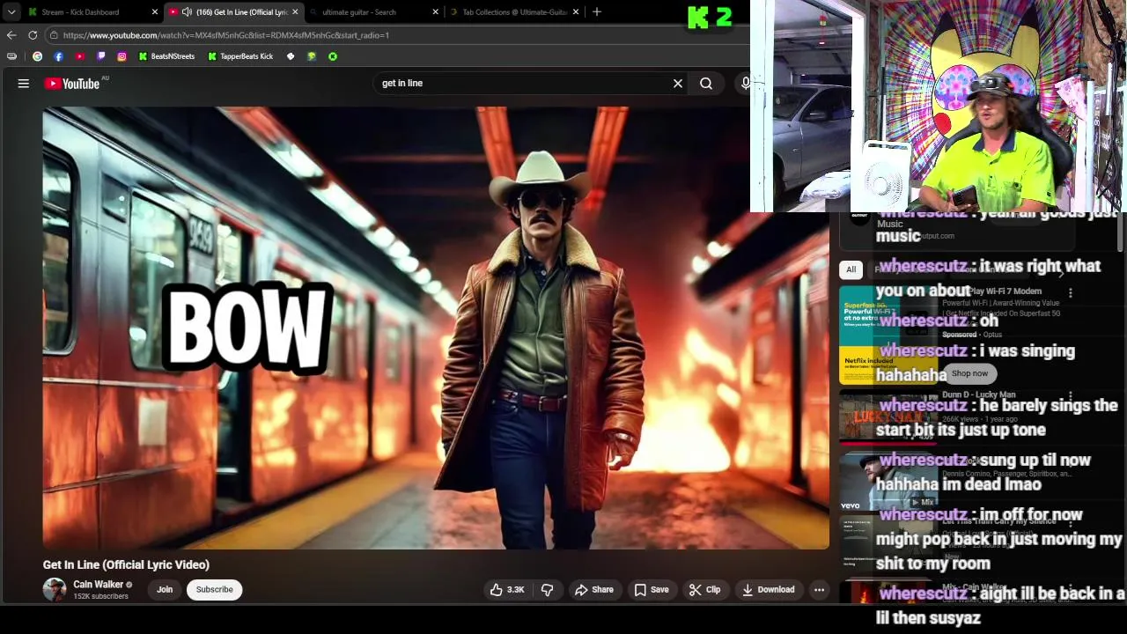Run search using the magnifier icon
The height and width of the screenshot is (634, 1127).
[706, 84]
